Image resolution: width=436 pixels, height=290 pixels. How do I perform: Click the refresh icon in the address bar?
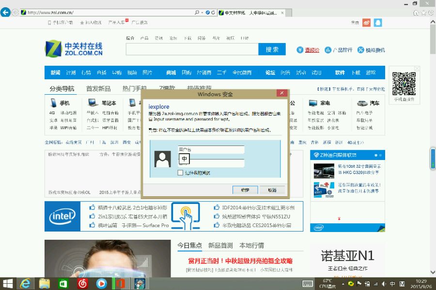pos(213,13)
